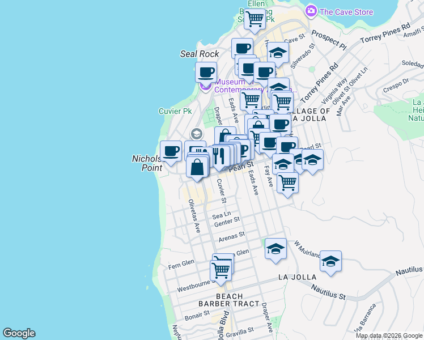Click The Cave Store camera pin
424x340 pixels.
(x=311, y=11)
